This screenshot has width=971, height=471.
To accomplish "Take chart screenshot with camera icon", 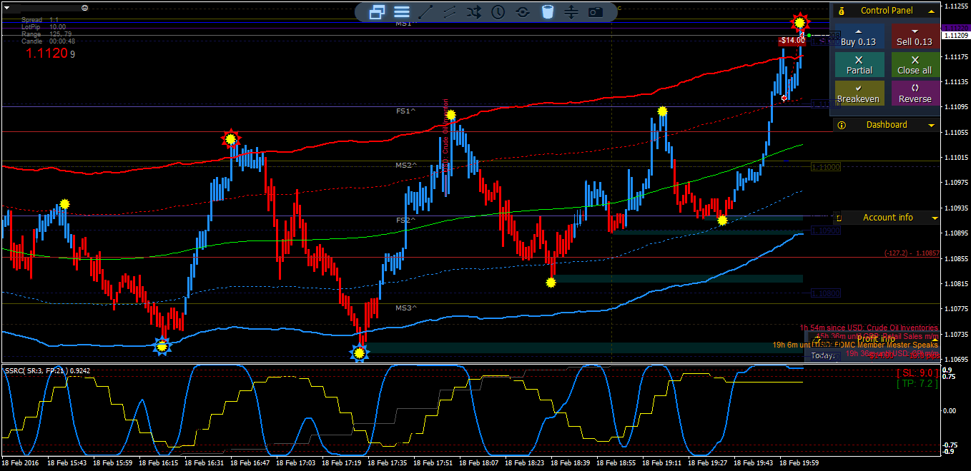I will click(x=595, y=11).
